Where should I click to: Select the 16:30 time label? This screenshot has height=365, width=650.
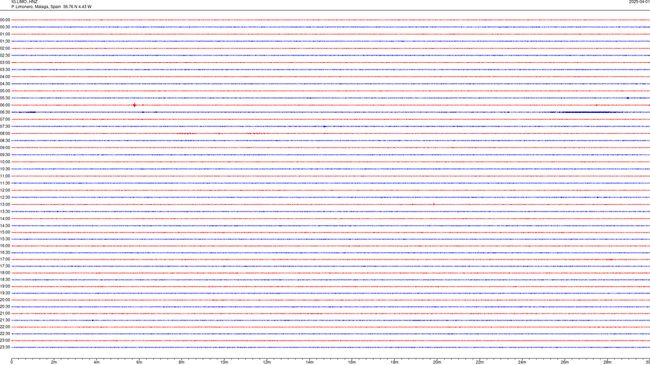[5, 252]
